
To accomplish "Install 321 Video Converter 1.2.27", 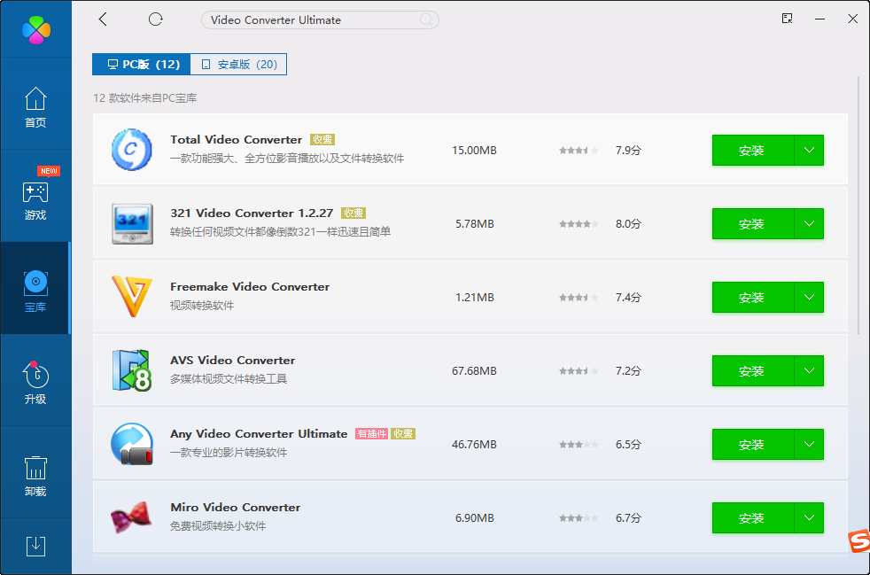I will [x=752, y=223].
